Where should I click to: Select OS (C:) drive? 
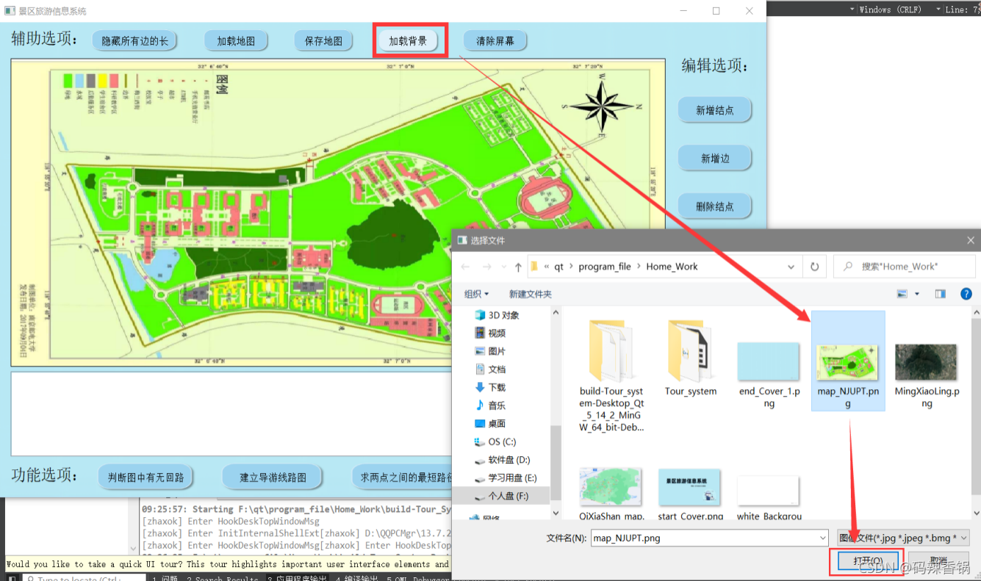tap(502, 441)
